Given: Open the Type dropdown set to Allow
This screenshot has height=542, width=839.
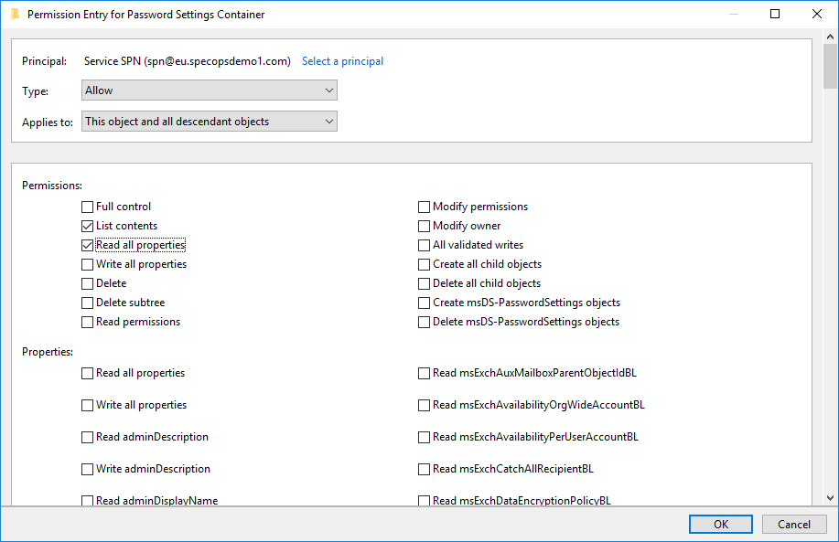Looking at the screenshot, I should (x=210, y=90).
